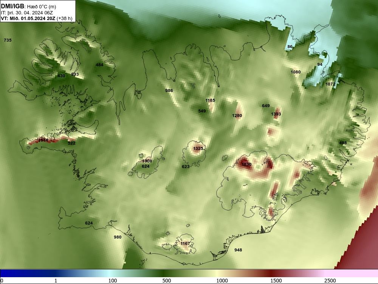Click the 649 map label

(266, 106)
